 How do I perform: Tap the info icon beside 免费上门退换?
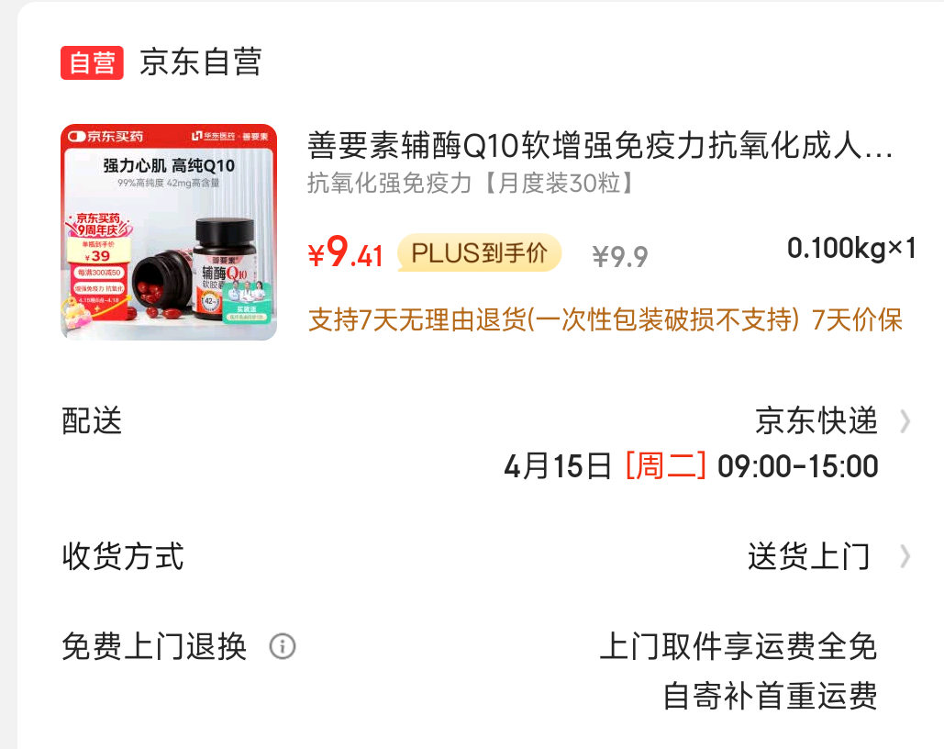click(283, 646)
